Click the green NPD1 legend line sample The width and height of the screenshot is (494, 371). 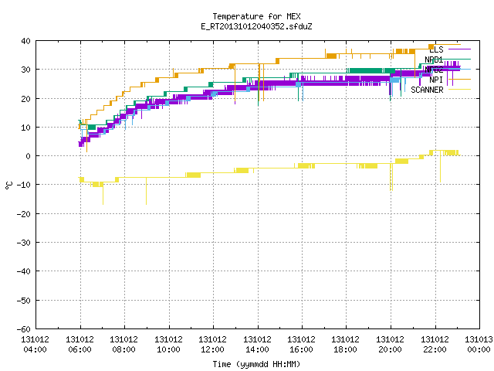coord(459,59)
